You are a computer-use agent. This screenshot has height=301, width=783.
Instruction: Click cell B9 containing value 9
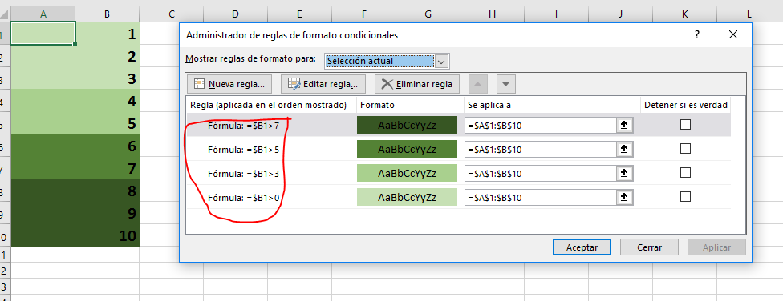[x=108, y=213]
